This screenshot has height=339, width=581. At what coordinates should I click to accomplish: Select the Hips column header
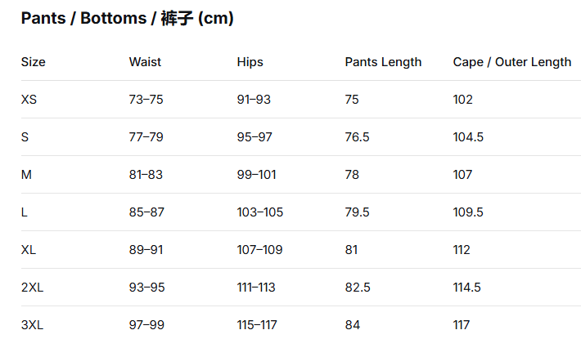[x=250, y=62]
